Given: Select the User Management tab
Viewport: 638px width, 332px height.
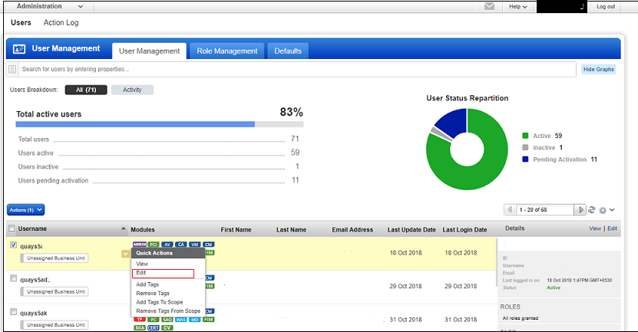Looking at the screenshot, I should [150, 51].
